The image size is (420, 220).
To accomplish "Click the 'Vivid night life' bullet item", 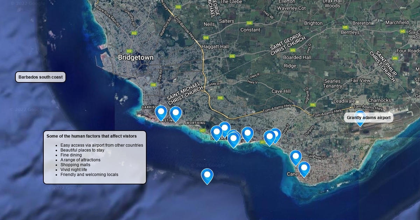I will coord(73,170).
